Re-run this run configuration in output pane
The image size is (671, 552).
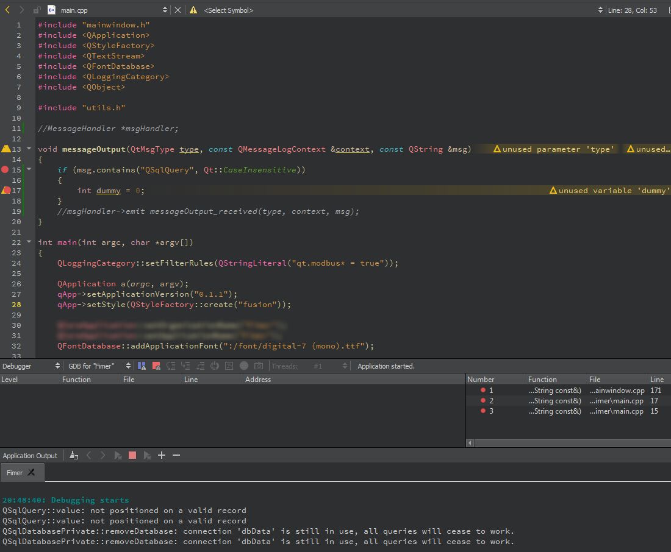click(118, 455)
